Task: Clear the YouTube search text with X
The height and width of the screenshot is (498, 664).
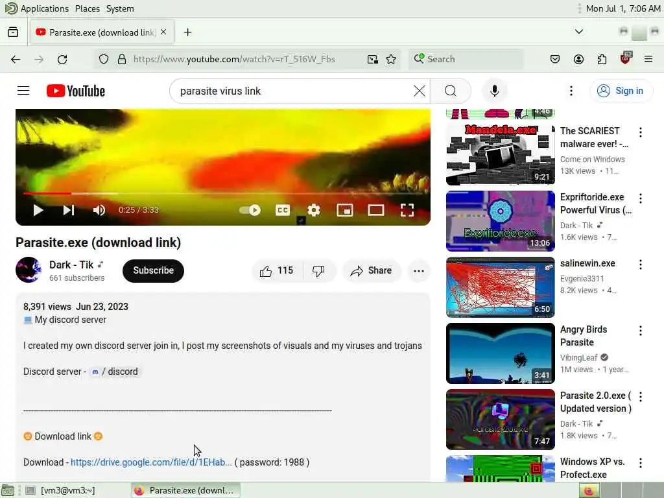Action: pyautogui.click(x=420, y=91)
